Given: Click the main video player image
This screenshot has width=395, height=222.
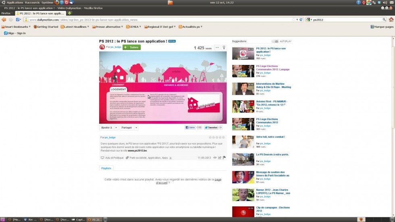Looking at the screenshot, I should (x=163, y=87).
